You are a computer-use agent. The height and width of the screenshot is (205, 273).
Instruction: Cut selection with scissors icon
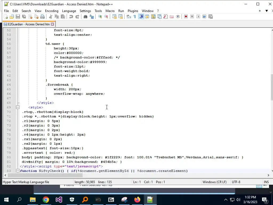51,17
